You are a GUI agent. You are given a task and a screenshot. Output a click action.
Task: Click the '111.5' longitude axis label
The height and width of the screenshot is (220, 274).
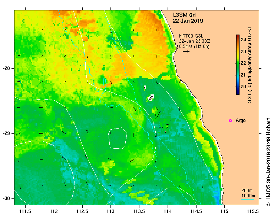click(25, 211)
